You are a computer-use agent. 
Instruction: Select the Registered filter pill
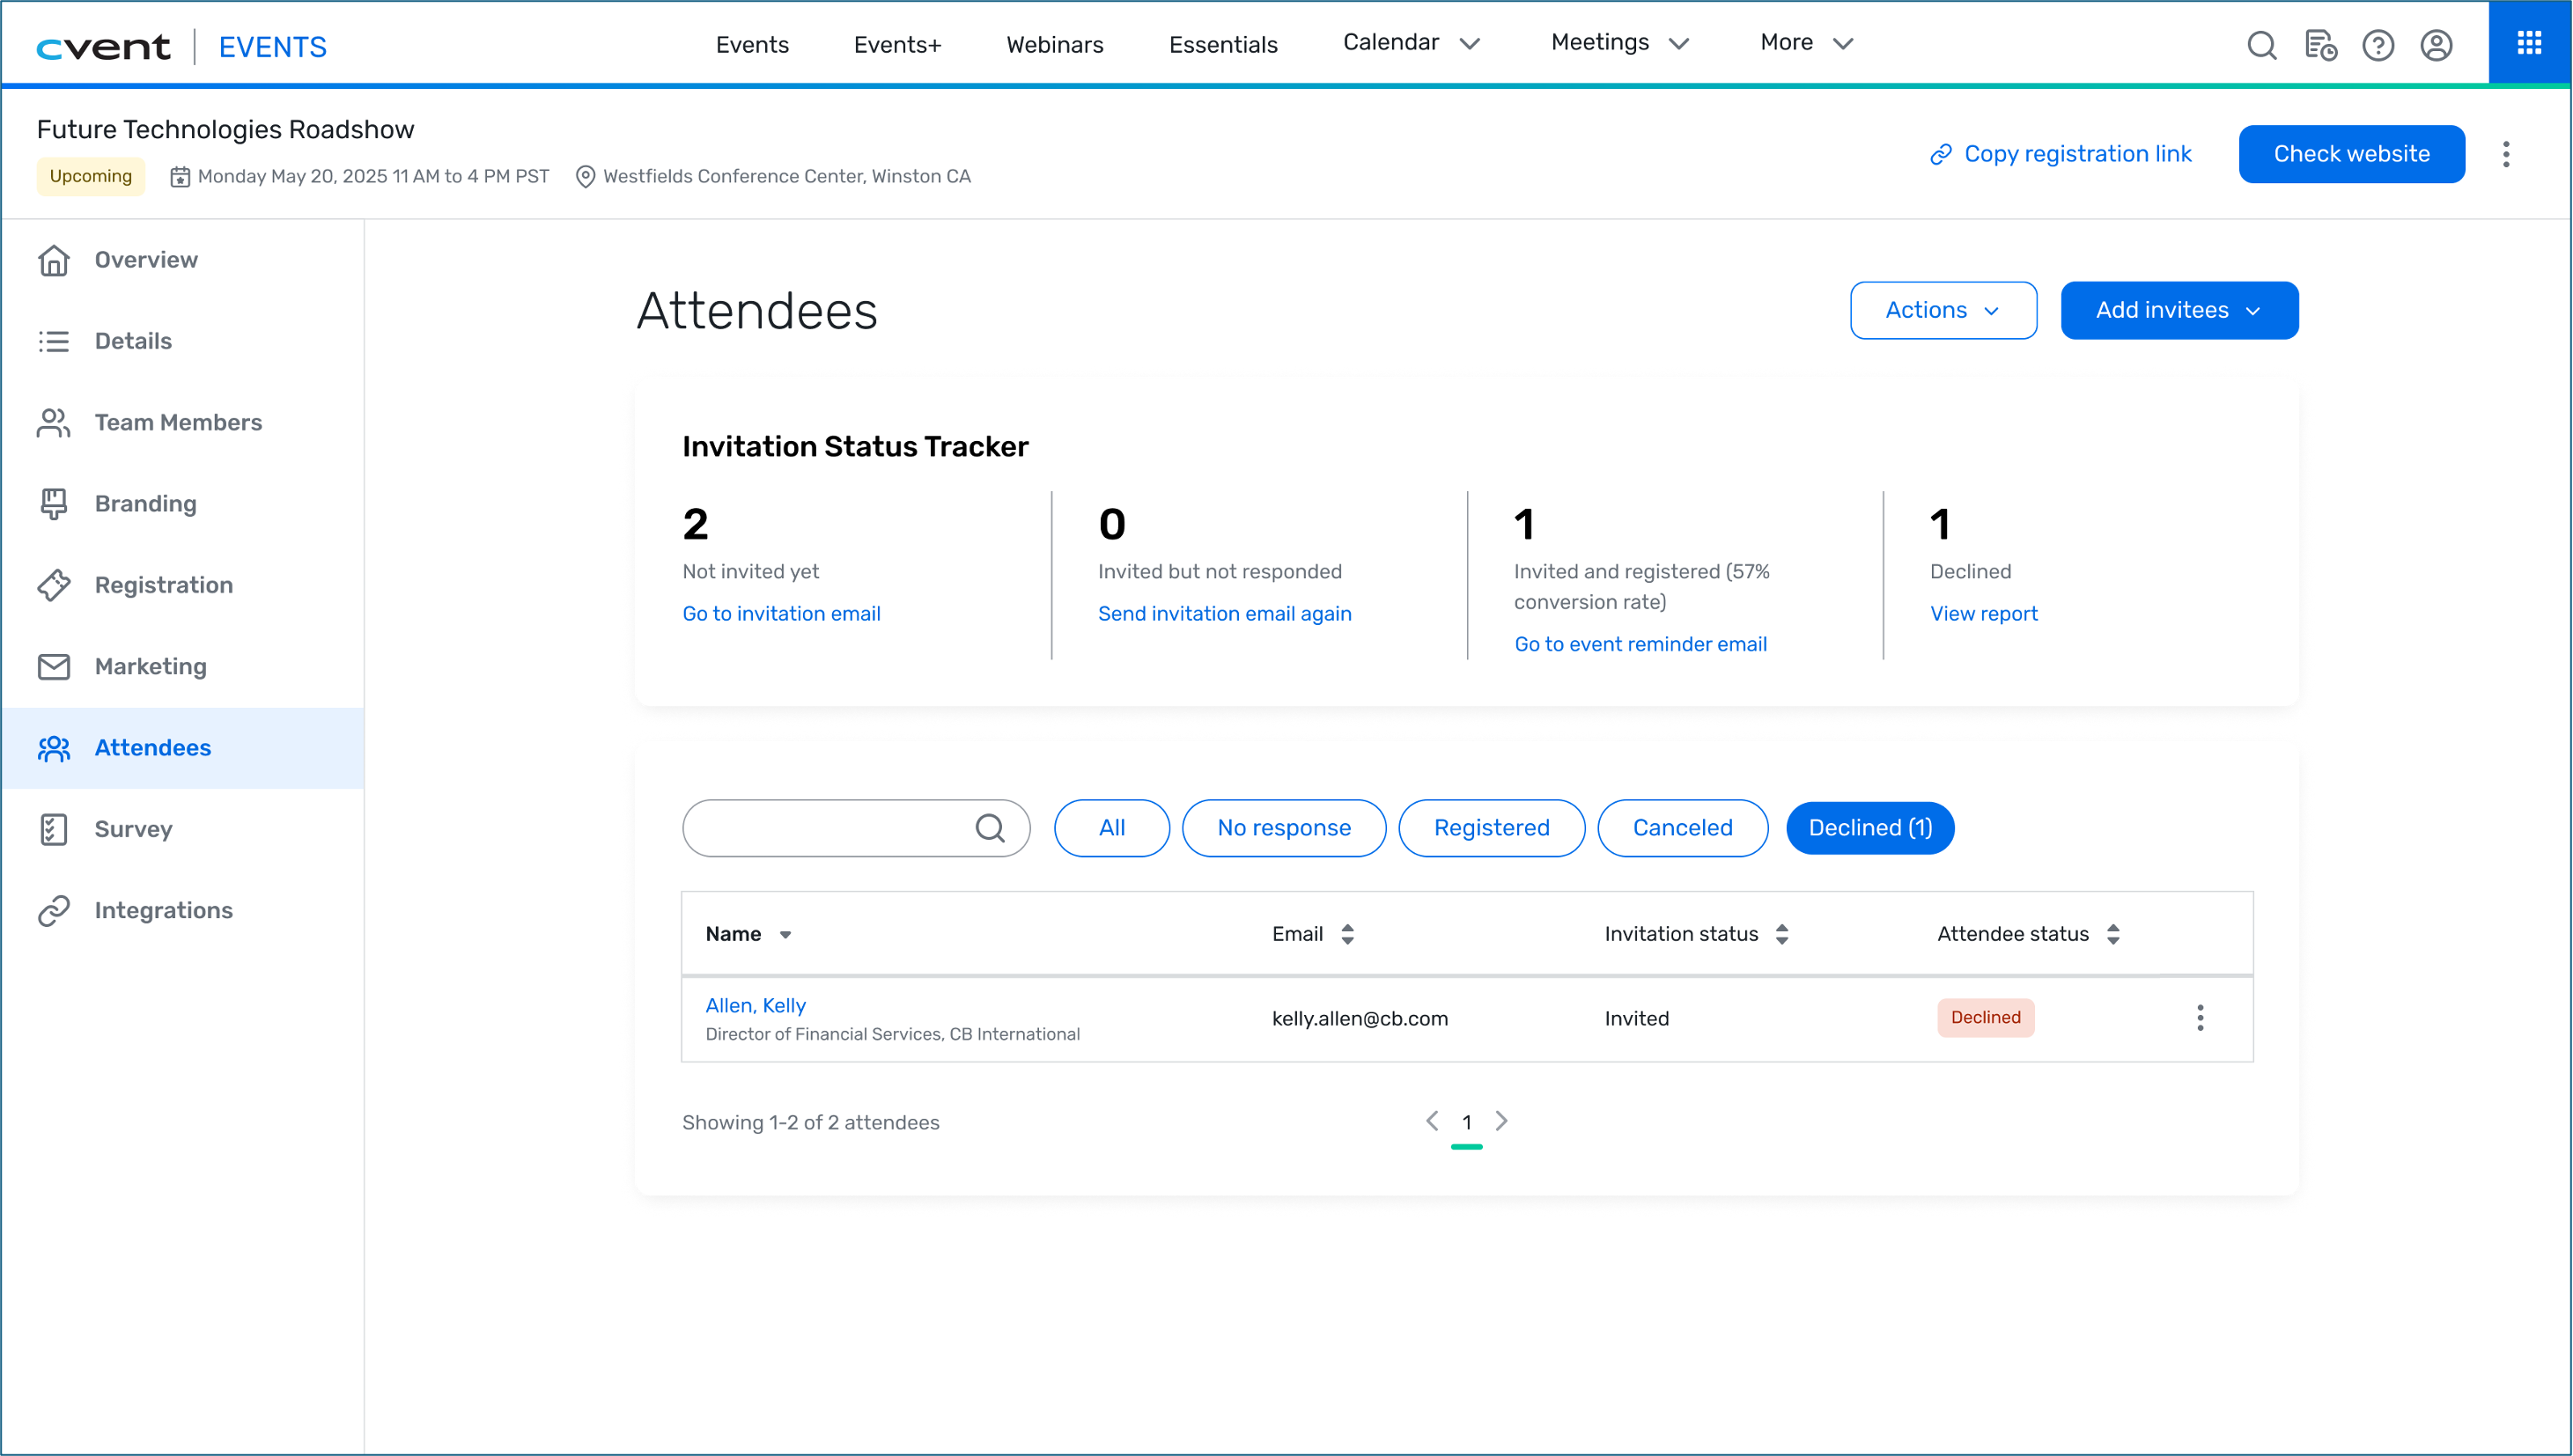(1490, 828)
